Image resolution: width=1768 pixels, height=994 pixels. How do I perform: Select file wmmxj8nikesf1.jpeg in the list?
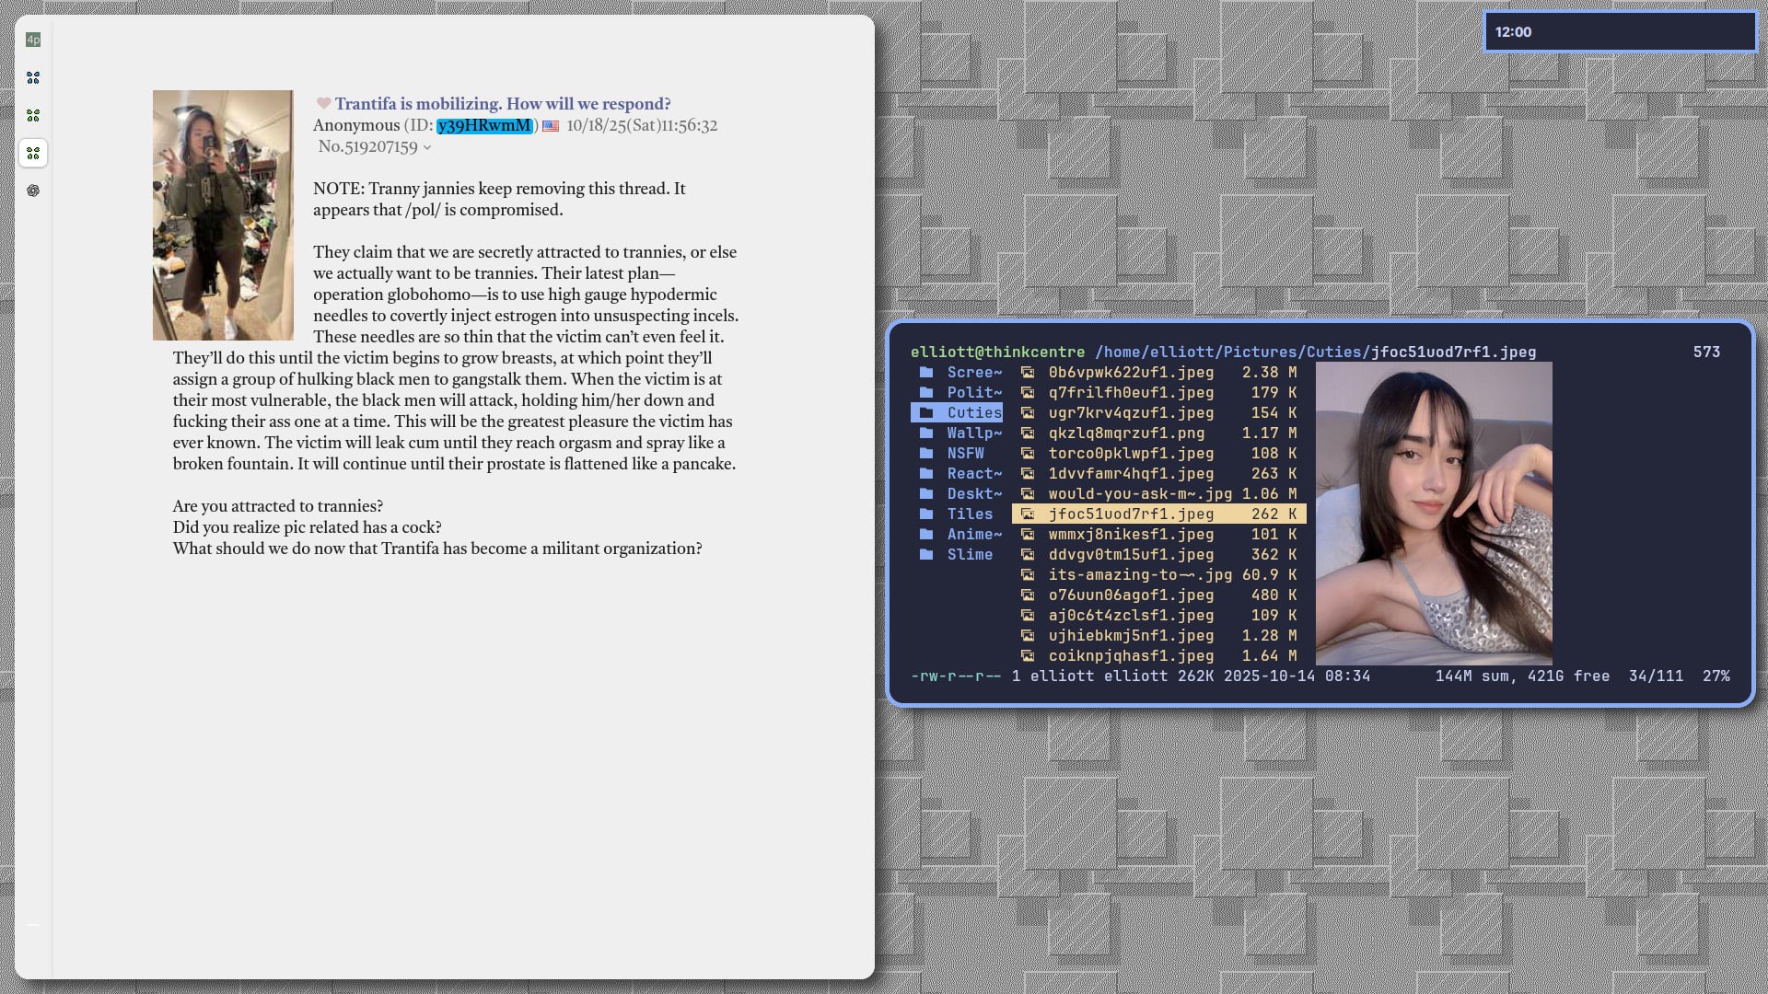coord(1131,534)
